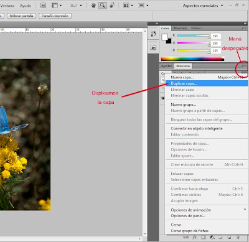Click the R value field 255
249x242 pixels.
(216, 36)
